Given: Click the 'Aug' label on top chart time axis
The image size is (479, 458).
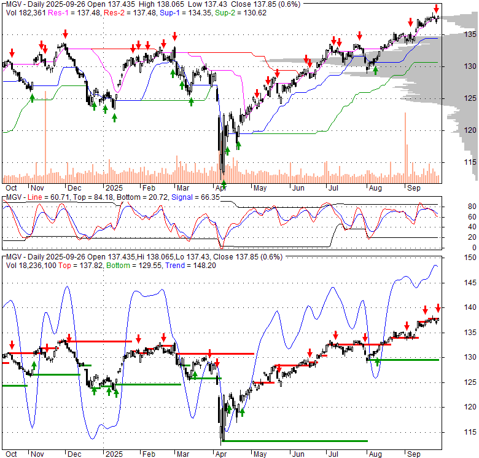Looking at the screenshot, I should point(375,188).
